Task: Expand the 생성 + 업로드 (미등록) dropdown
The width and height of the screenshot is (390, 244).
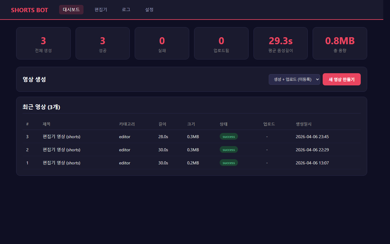Action: point(294,79)
